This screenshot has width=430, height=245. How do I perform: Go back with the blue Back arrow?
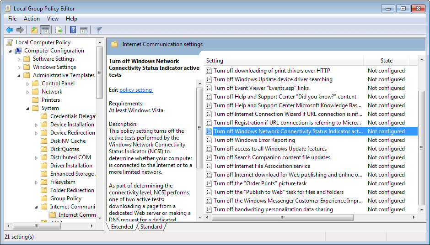(x=10, y=30)
